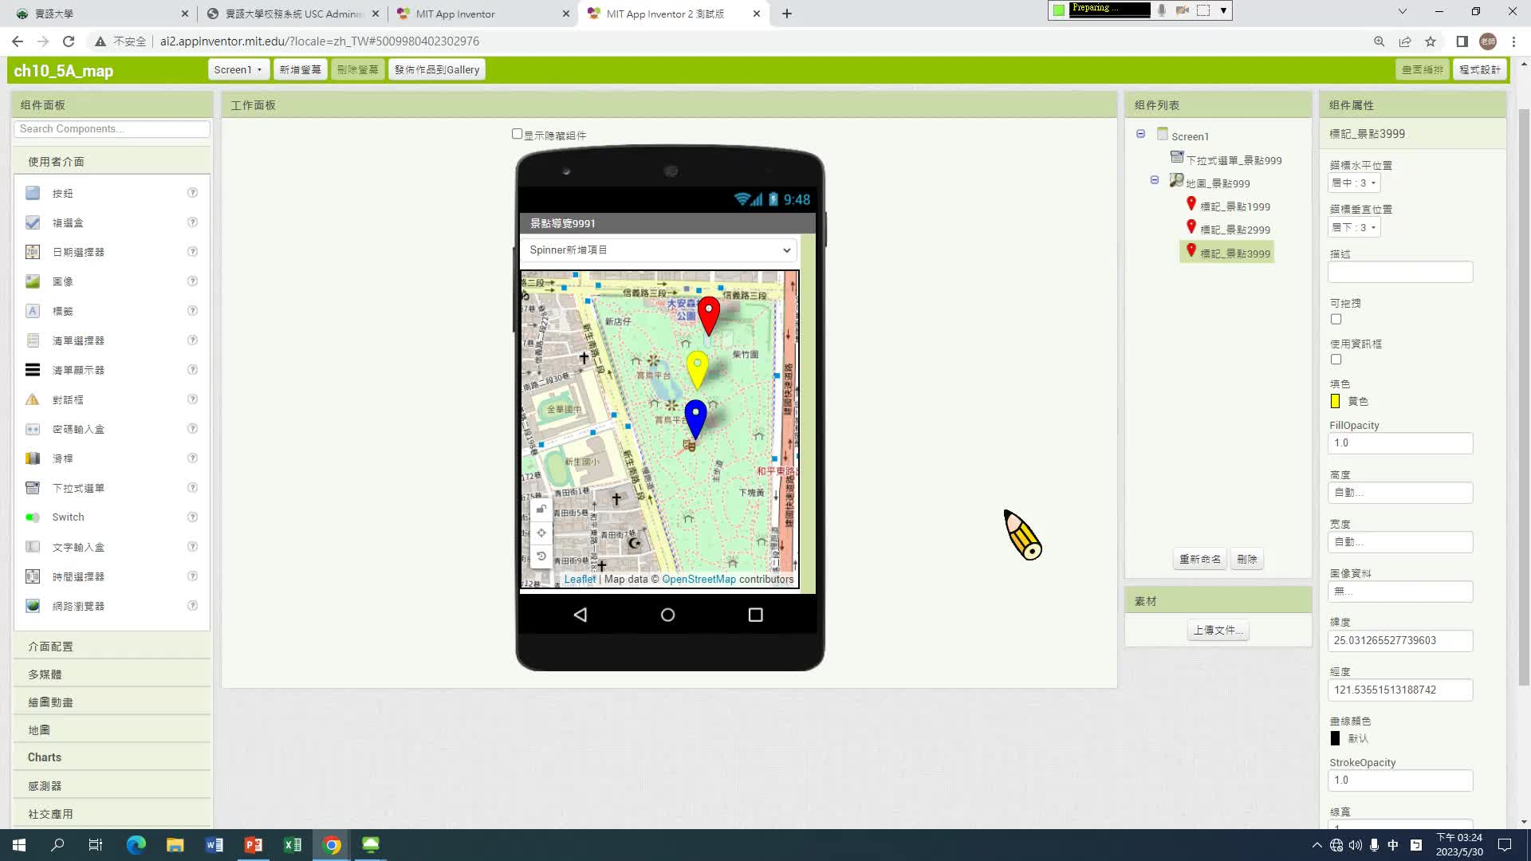Pick the 時間選擇器 time picker icon
Image resolution: width=1531 pixels, height=861 pixels.
click(33, 576)
